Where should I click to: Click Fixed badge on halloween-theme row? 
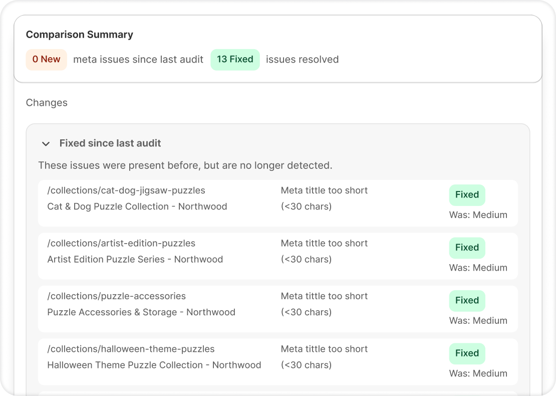(x=467, y=353)
